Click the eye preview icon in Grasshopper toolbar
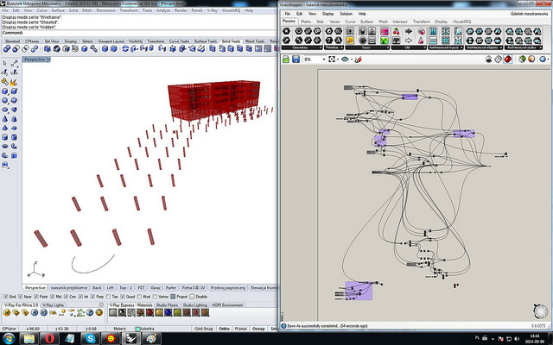 346,60
